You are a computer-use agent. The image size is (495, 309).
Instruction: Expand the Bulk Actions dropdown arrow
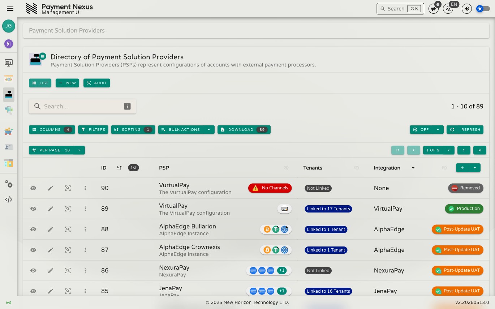(209, 129)
